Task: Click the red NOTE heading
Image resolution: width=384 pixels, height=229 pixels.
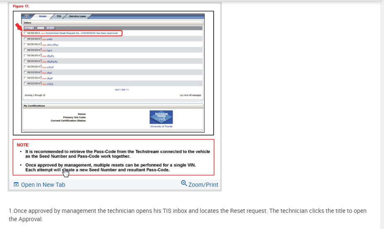Action: coord(22,145)
